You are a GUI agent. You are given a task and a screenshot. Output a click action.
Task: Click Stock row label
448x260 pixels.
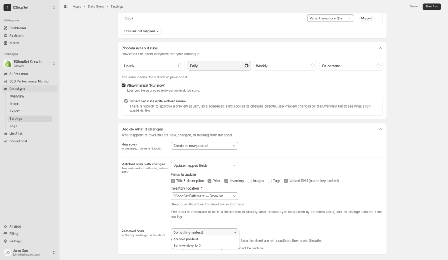[x=129, y=18]
